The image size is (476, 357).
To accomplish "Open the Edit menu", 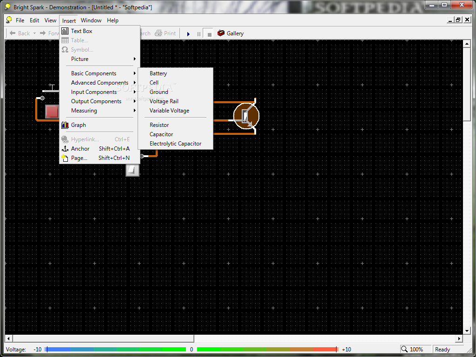I will click(x=34, y=20).
